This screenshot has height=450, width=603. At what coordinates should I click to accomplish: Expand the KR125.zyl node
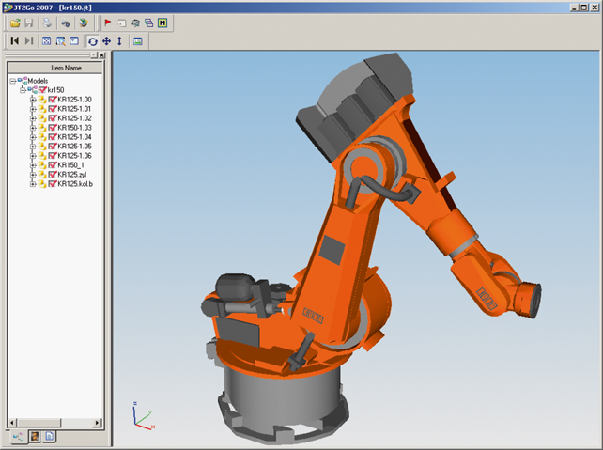33,175
